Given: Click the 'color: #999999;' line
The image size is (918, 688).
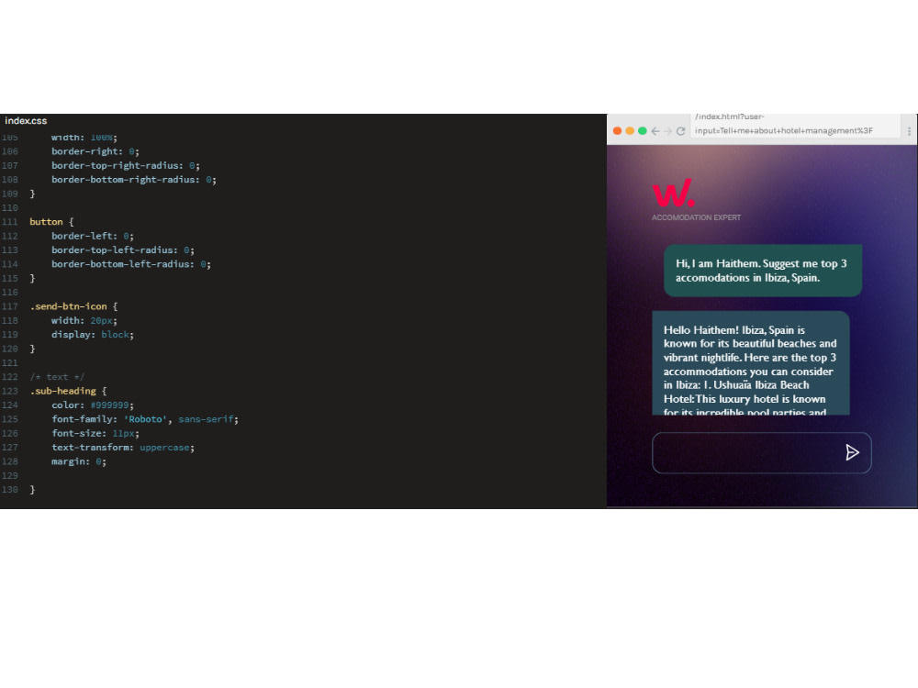Looking at the screenshot, I should [x=93, y=405].
